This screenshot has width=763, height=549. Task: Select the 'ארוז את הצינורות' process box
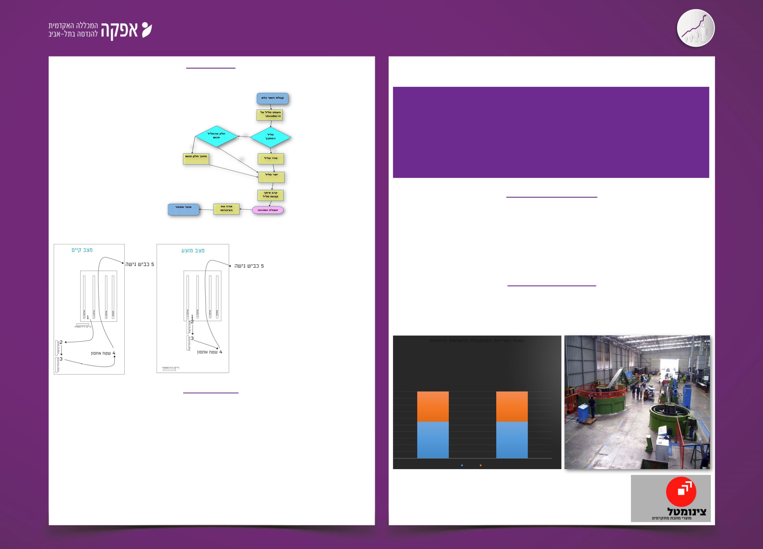click(226, 209)
